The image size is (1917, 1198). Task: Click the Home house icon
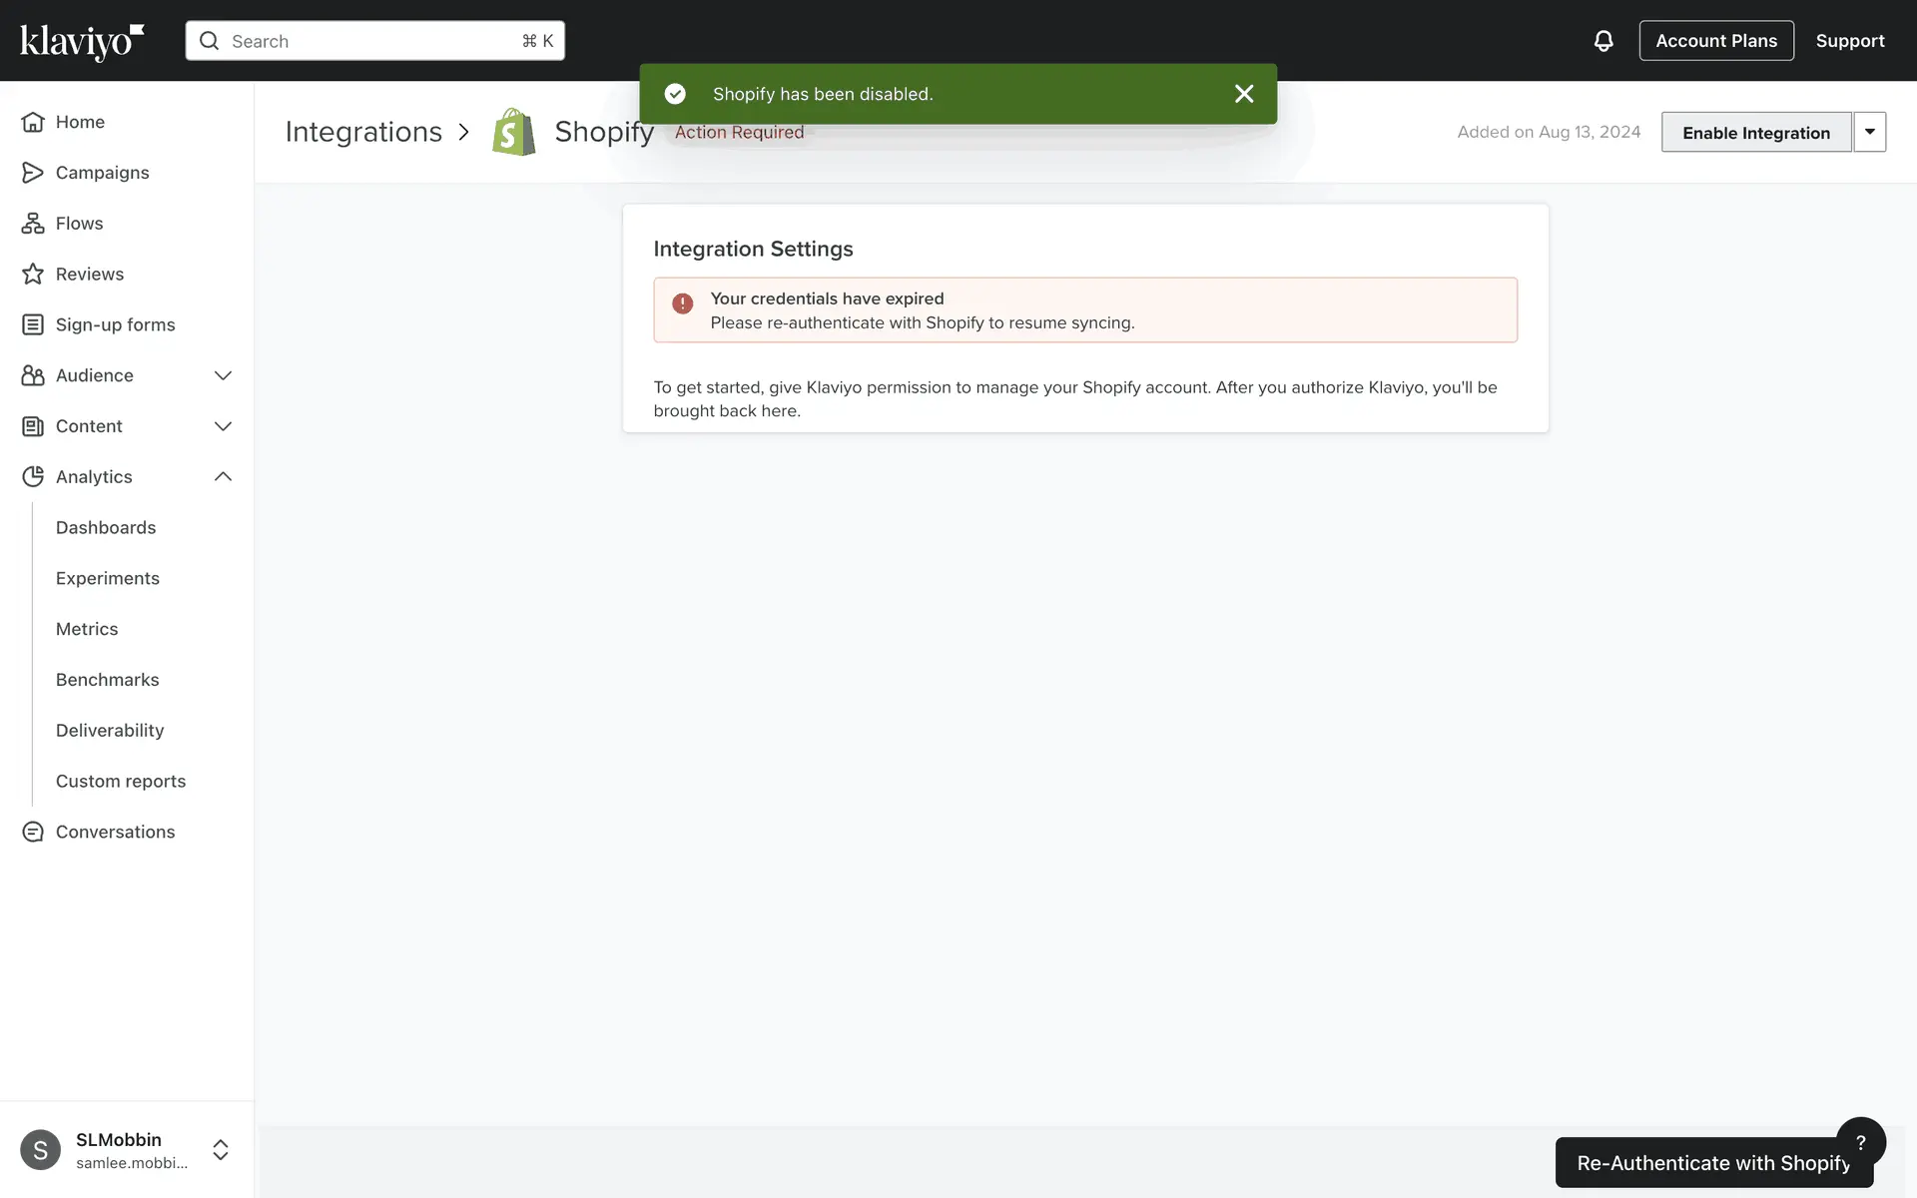point(33,122)
